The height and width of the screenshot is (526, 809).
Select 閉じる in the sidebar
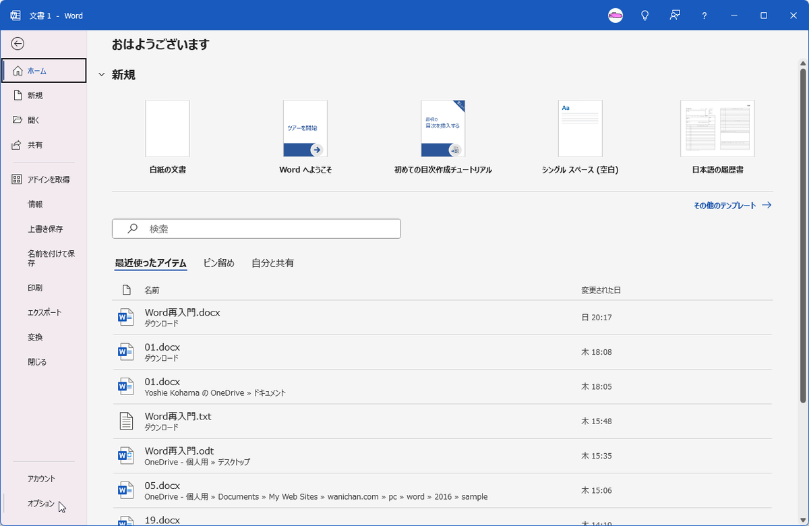44,362
